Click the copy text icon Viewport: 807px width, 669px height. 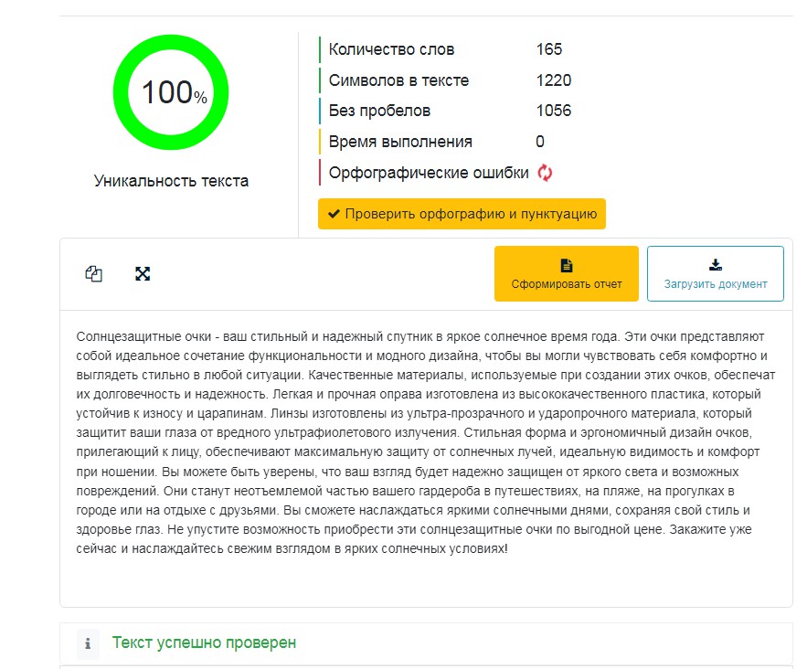[x=93, y=274]
